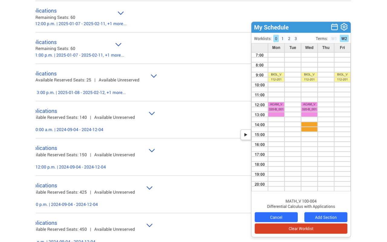Click the Monday BIOL_V 112-201 schedule block
Screen dimensions: 387x242
point(276,76)
